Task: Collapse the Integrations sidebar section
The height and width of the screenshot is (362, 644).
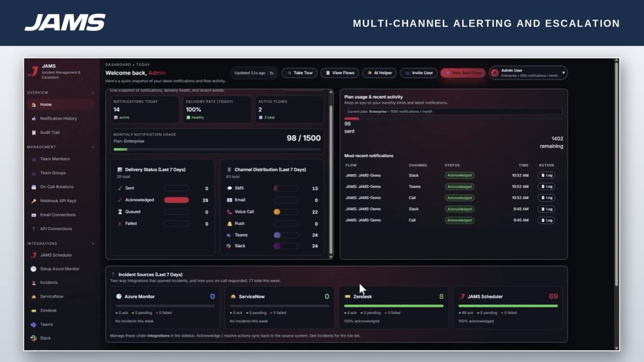Action: pyautogui.click(x=93, y=244)
